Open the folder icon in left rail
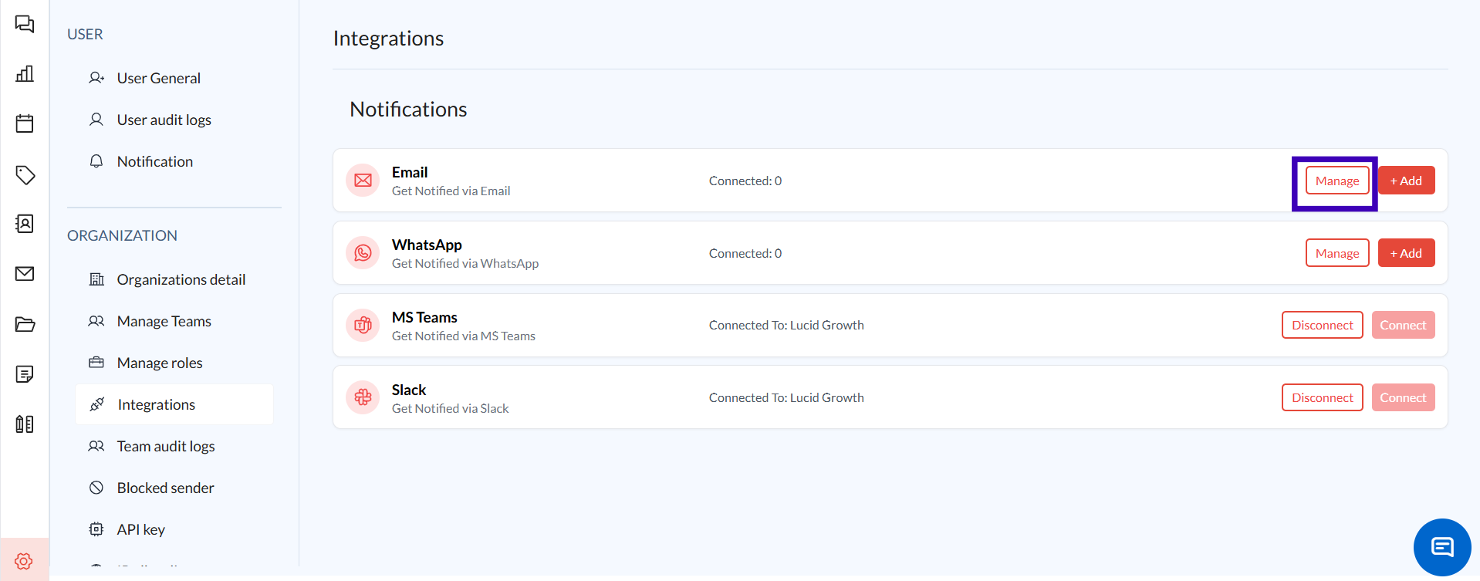1480x581 pixels. pos(25,324)
